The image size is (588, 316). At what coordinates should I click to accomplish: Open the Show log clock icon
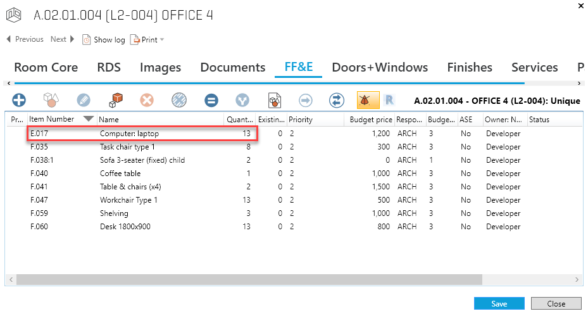87,40
